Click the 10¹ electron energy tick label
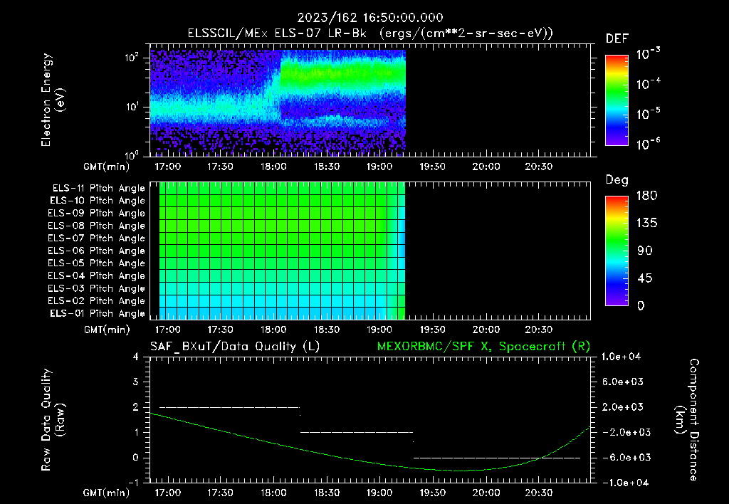Screen dimensions: 729x504 coord(132,107)
